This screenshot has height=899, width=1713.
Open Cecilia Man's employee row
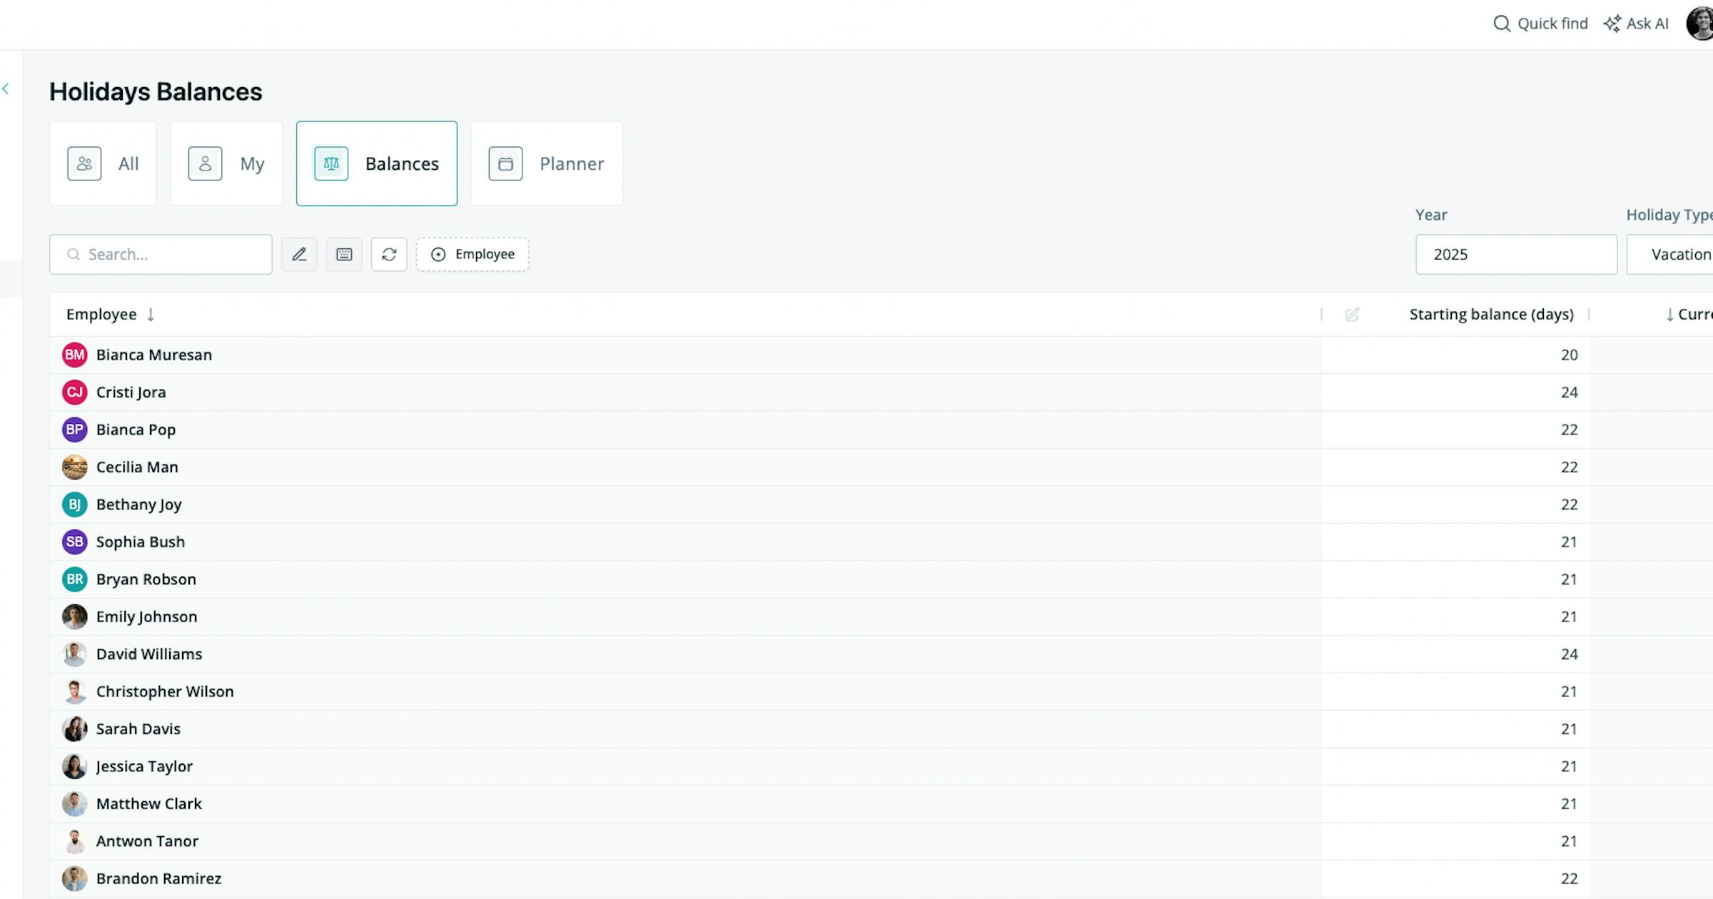tap(819, 467)
